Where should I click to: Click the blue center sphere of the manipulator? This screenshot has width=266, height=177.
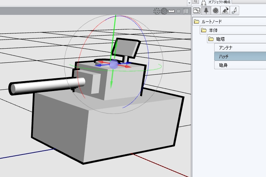pyautogui.click(x=113, y=65)
